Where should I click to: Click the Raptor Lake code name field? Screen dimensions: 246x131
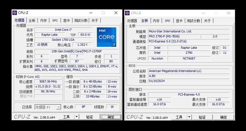50,35
